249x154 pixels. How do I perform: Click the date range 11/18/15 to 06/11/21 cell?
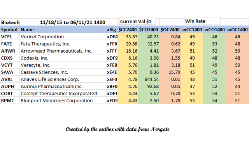coord(63,22)
